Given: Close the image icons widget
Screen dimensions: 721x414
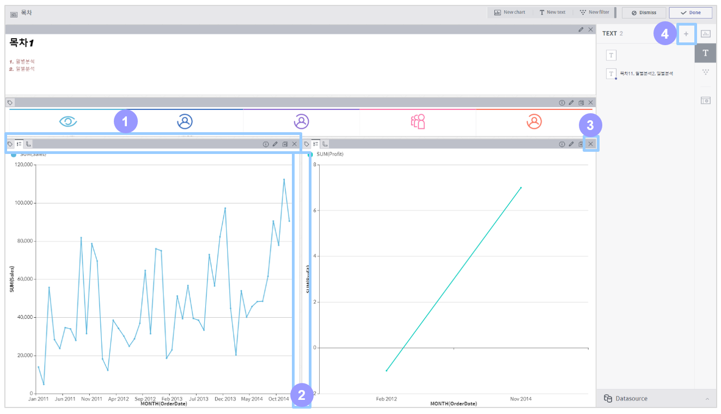Looking at the screenshot, I should tap(591, 102).
